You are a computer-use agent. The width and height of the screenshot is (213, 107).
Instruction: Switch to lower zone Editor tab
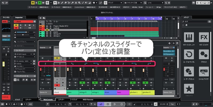[61, 100]
